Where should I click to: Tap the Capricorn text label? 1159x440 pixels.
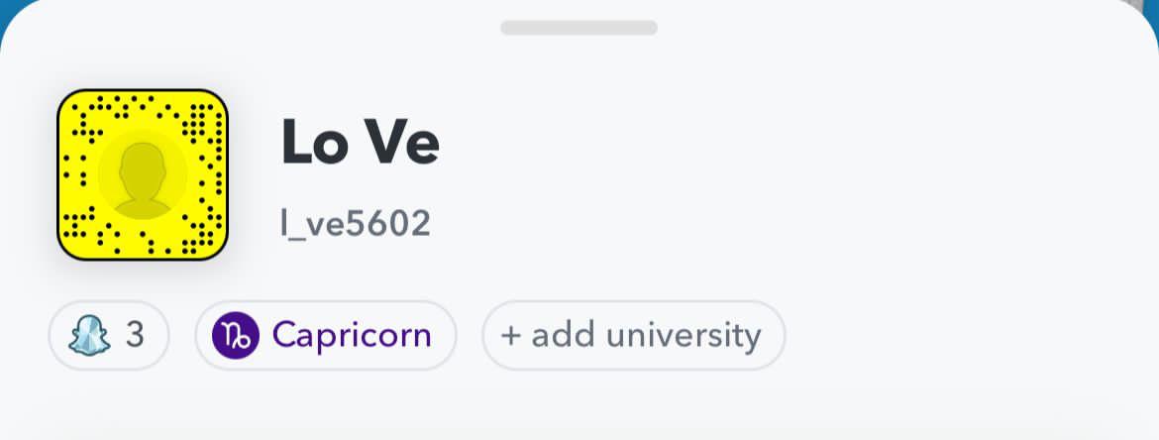coord(352,335)
